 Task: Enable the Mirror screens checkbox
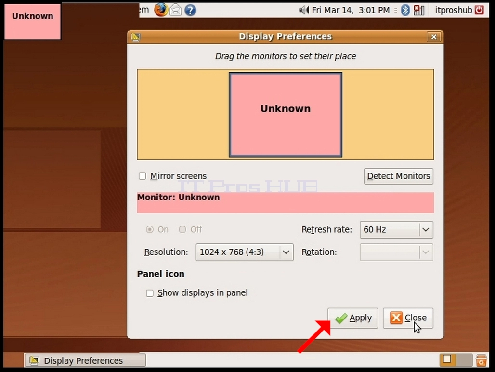click(143, 176)
